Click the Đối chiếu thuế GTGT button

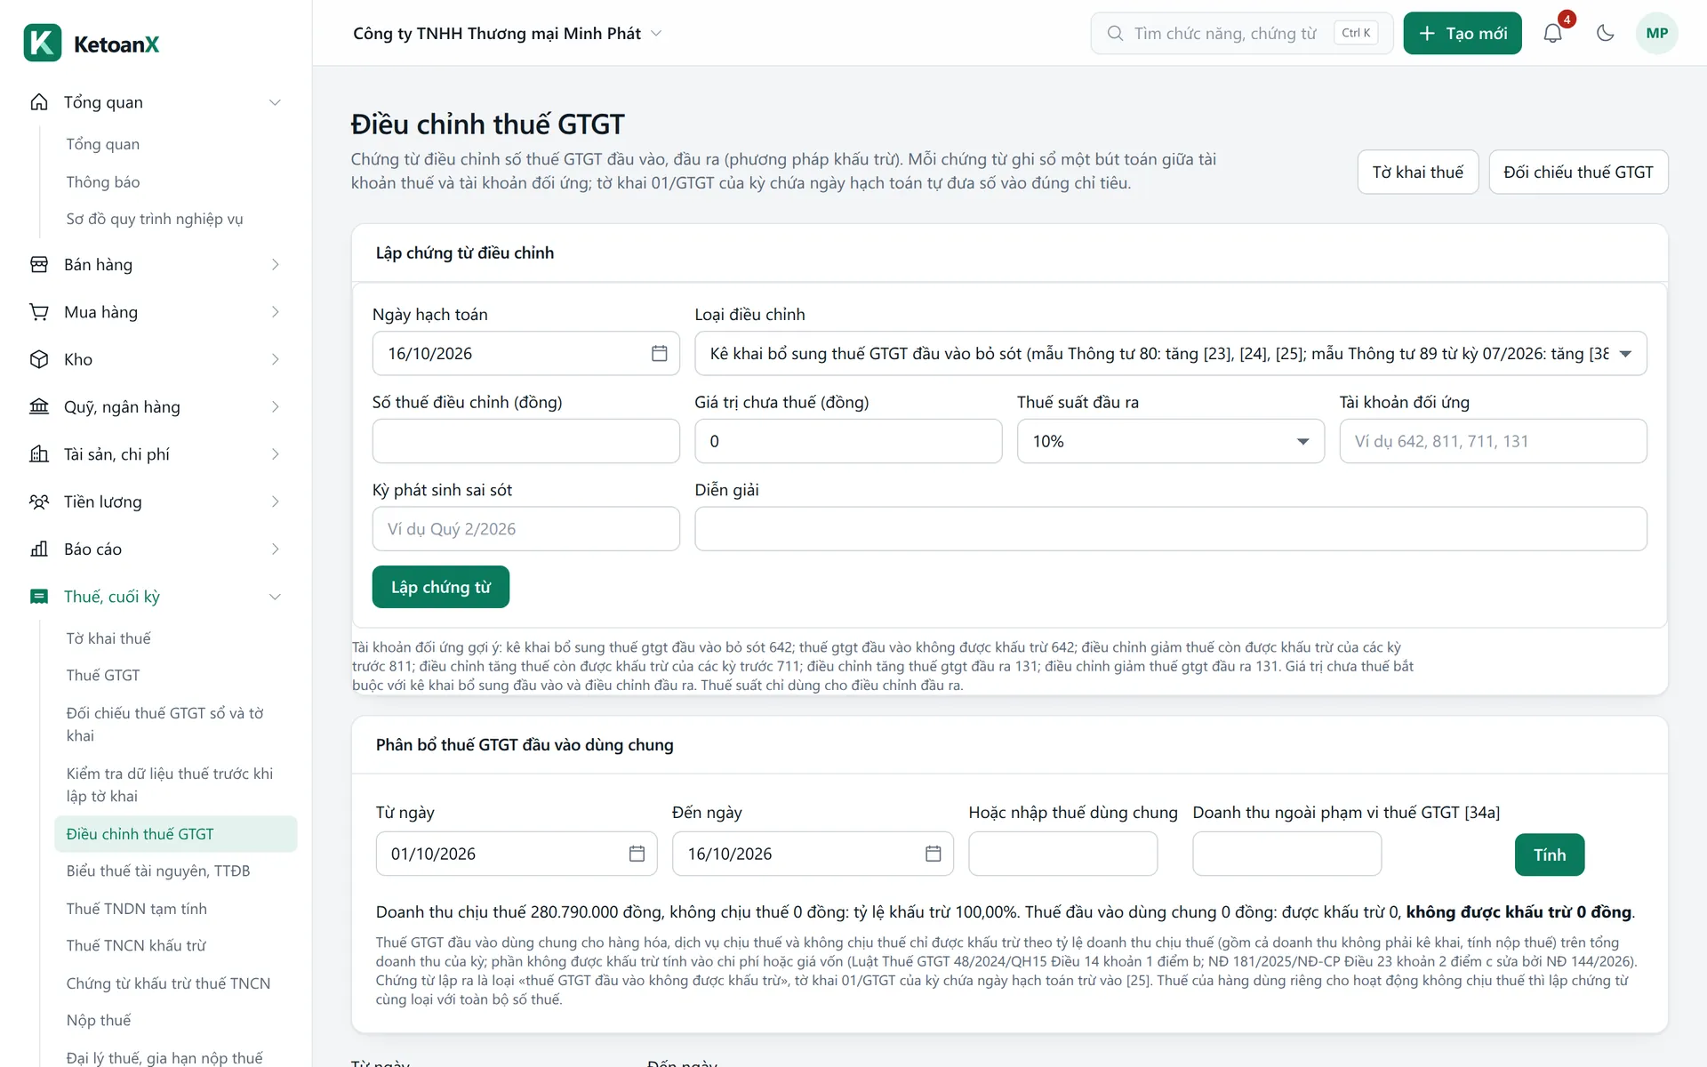1578,172
